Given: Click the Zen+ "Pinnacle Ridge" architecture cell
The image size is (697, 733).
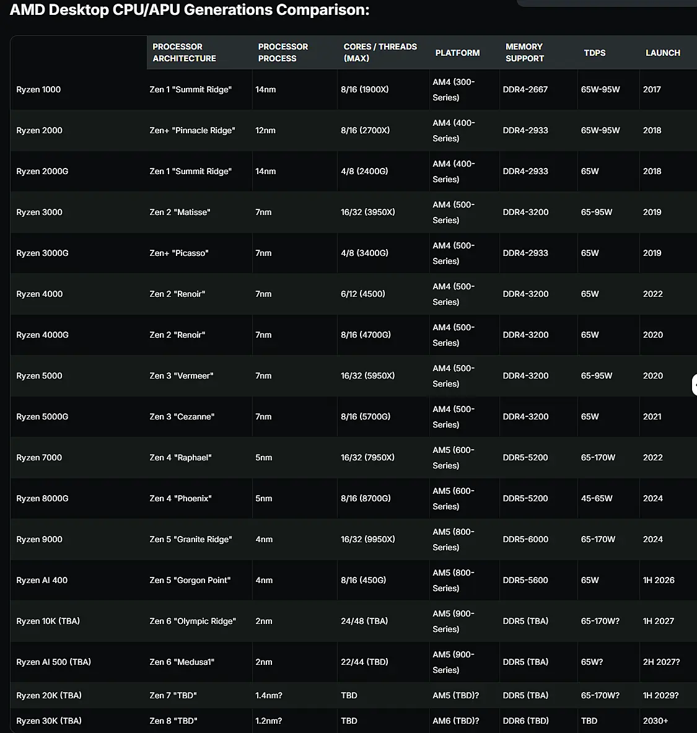Looking at the screenshot, I should pos(192,130).
